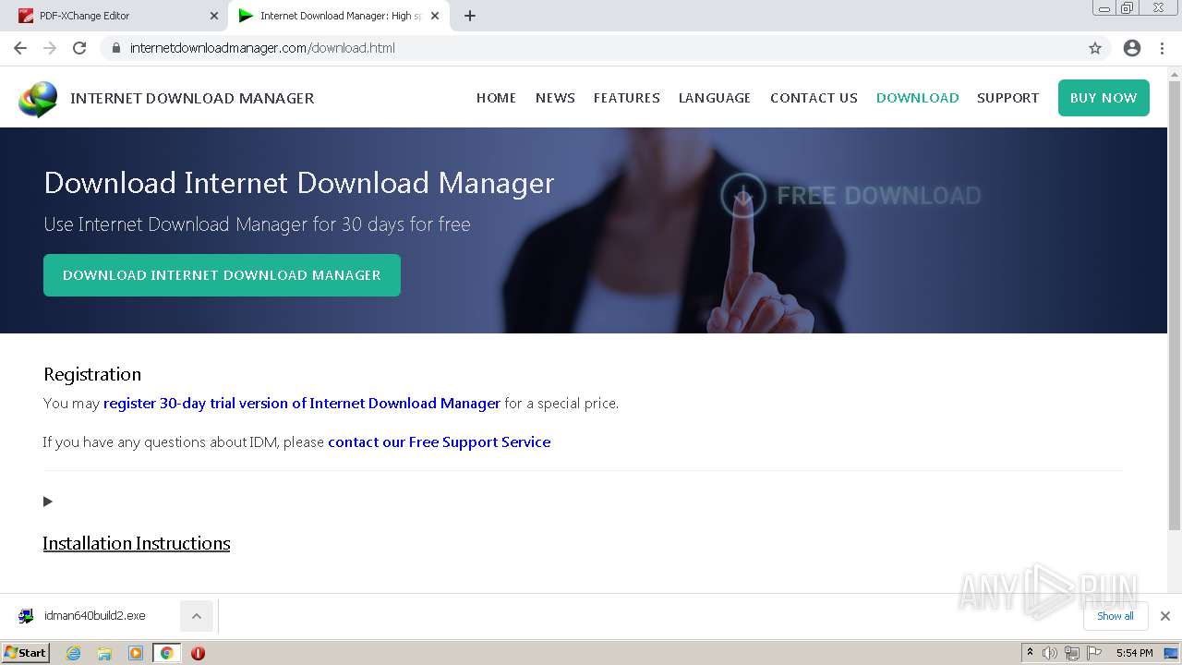1182x665 pixels.
Task: Open the file explorer taskbar icon
Action: point(104,653)
